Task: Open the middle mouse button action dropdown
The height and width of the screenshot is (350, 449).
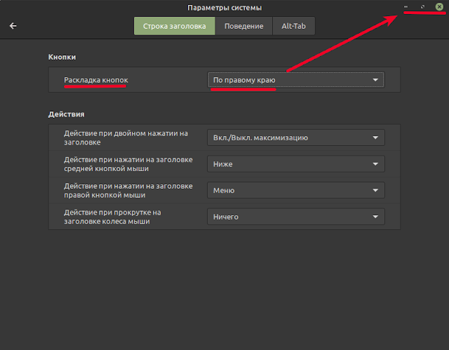Action: pos(296,164)
